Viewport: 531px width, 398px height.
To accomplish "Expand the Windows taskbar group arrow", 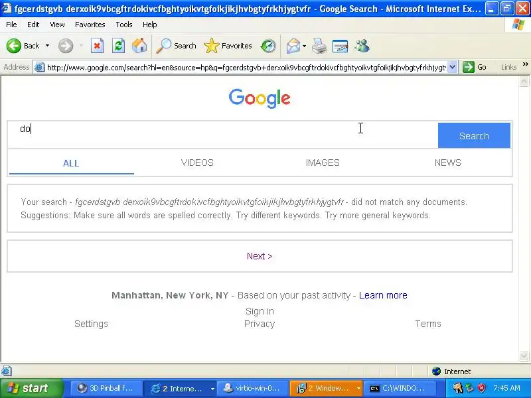I will click(x=358, y=389).
